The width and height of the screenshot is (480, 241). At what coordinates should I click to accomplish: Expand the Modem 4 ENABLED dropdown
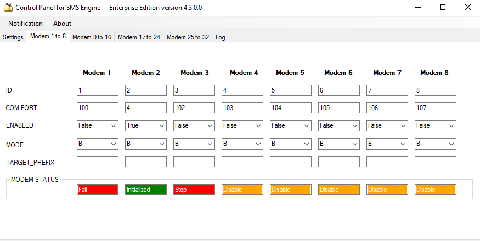point(242,125)
